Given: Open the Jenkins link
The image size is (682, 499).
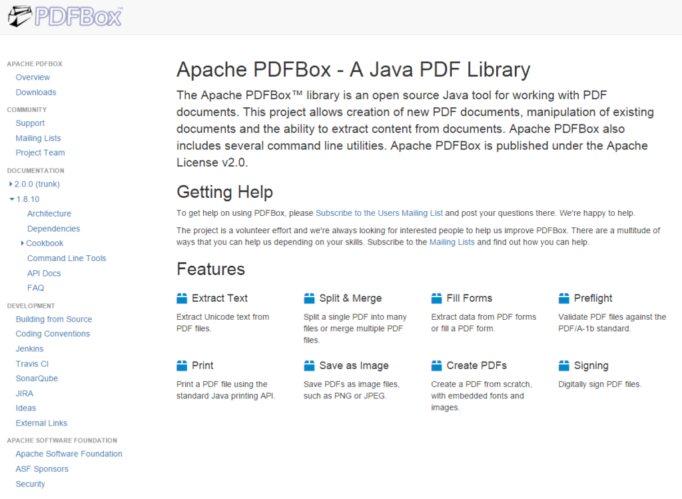Looking at the screenshot, I should tap(29, 349).
